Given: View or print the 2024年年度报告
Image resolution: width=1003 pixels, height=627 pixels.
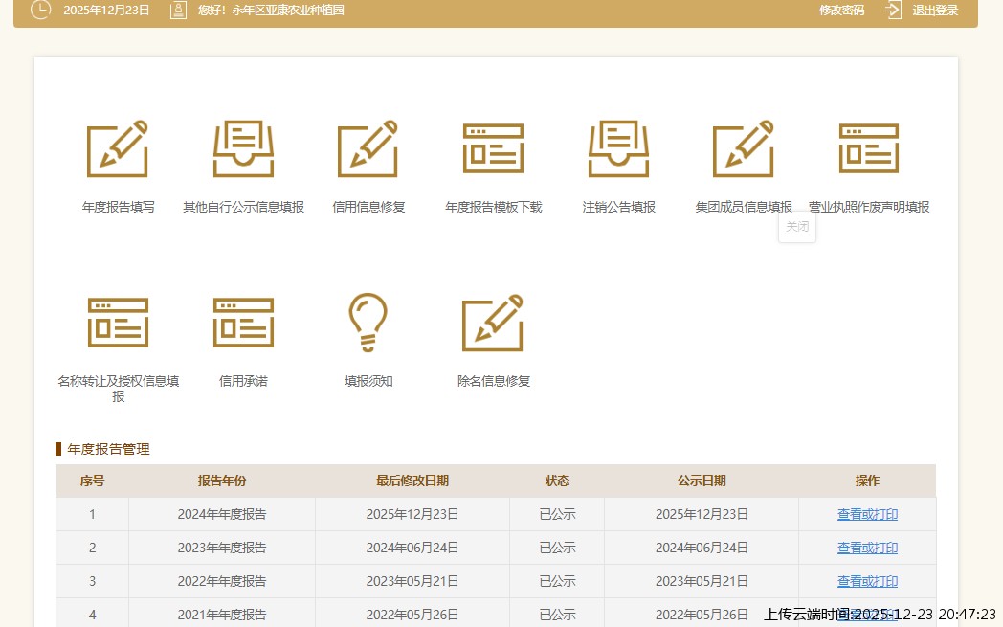Looking at the screenshot, I should point(867,514).
